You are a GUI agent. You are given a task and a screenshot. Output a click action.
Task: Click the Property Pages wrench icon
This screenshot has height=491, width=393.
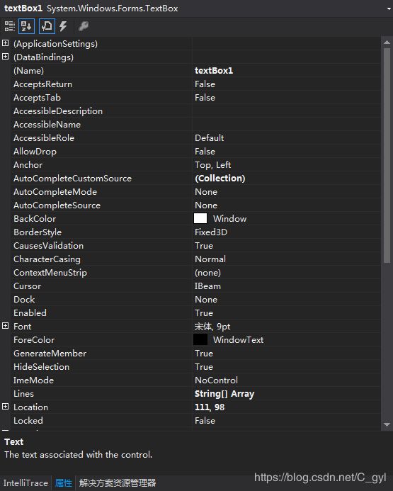(84, 26)
